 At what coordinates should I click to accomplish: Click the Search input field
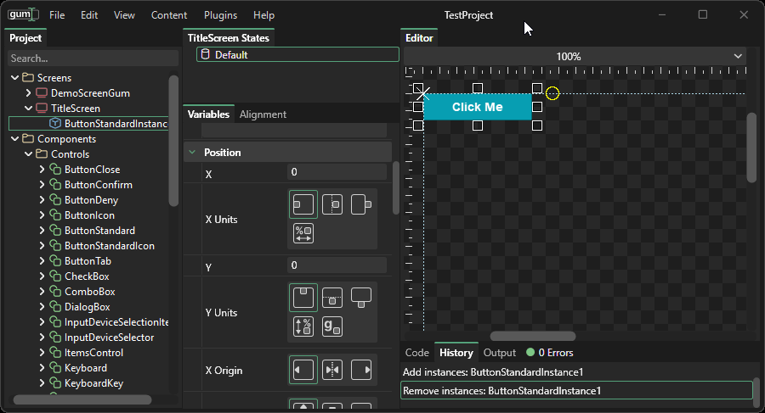(x=89, y=59)
